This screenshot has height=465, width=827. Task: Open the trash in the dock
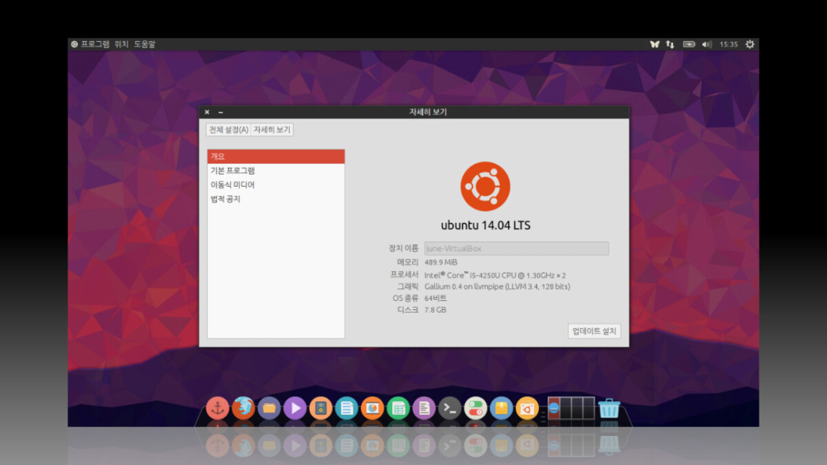(609, 409)
